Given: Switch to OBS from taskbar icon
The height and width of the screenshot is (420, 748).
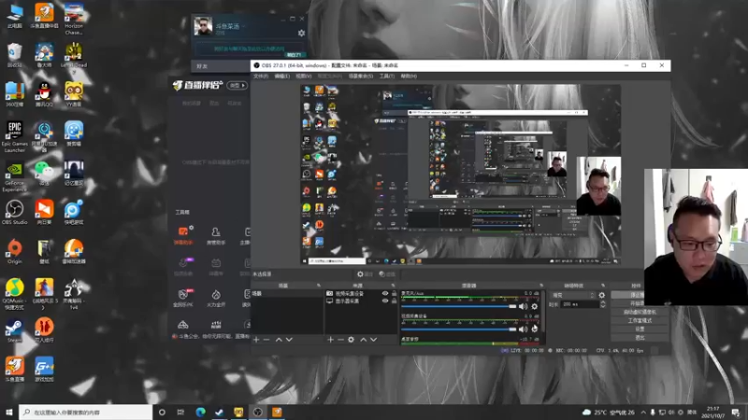Looking at the screenshot, I should click(x=258, y=412).
